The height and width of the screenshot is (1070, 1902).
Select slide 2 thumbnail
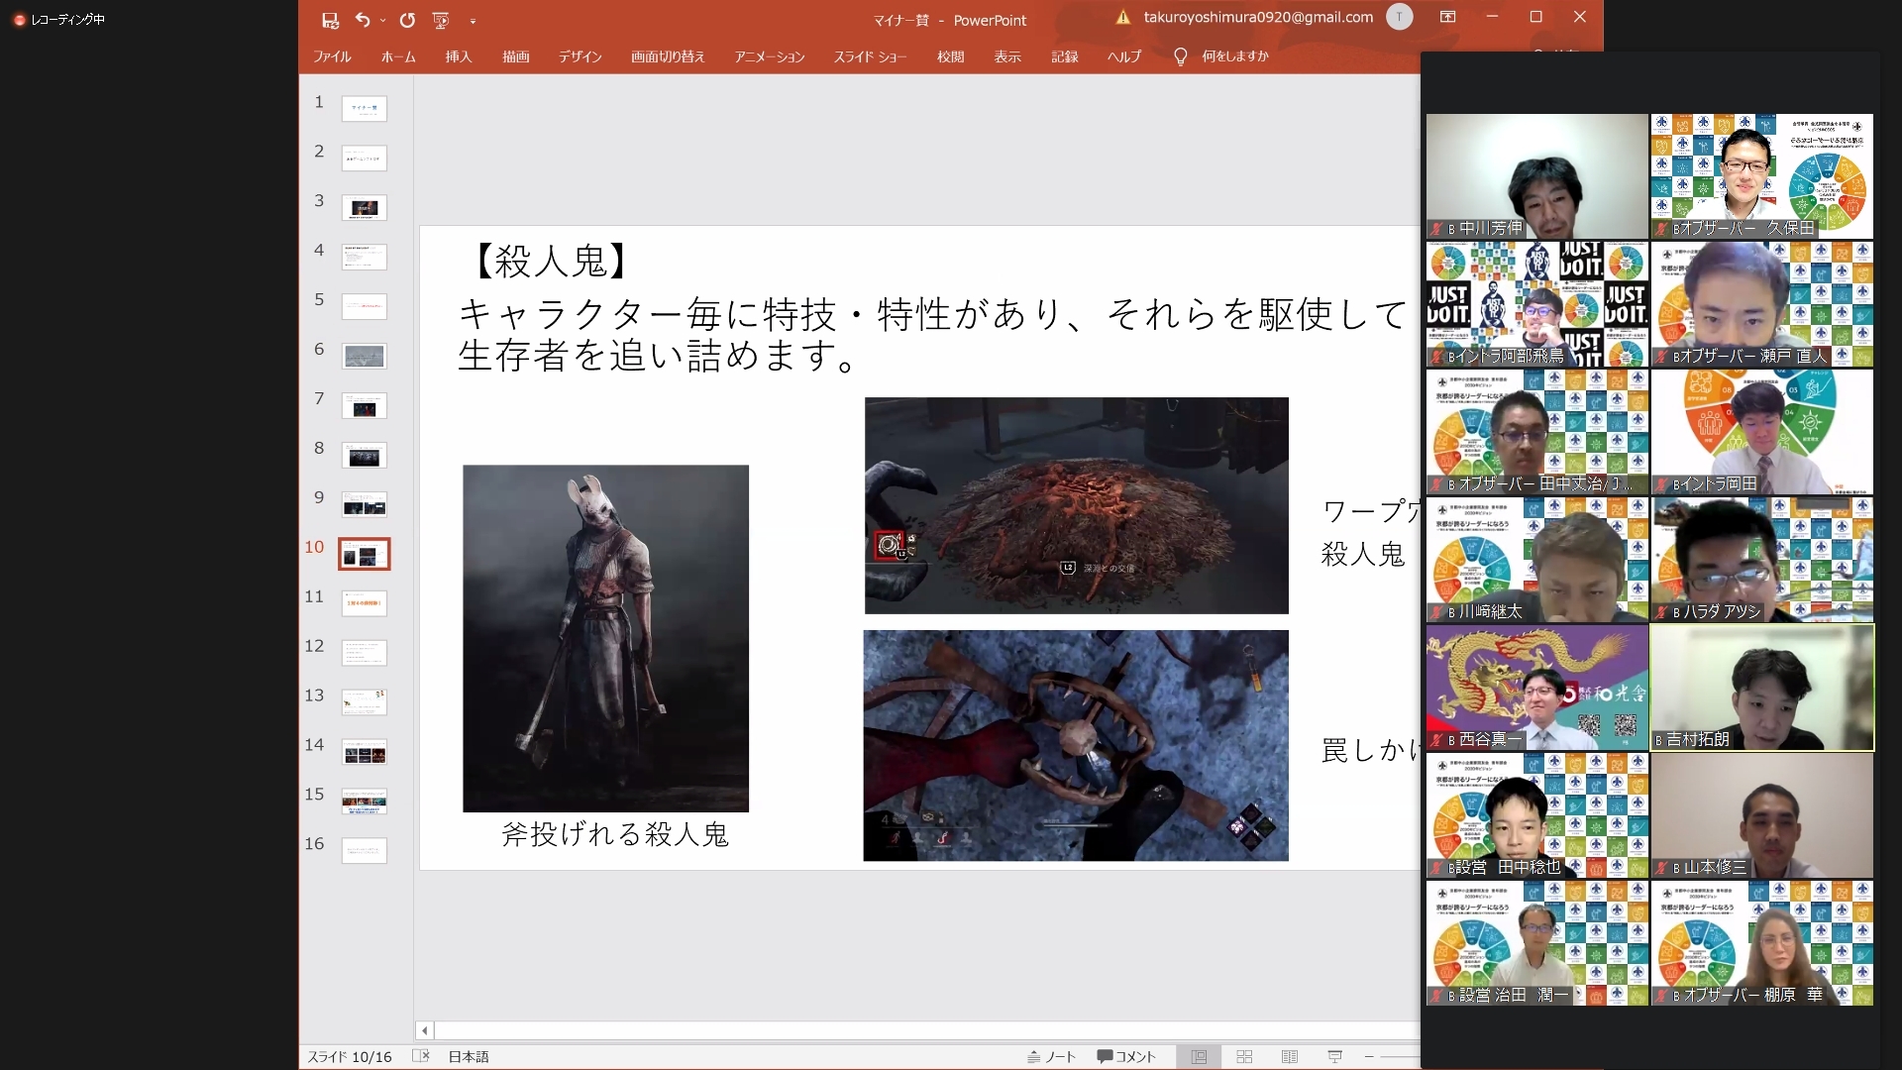click(x=365, y=158)
